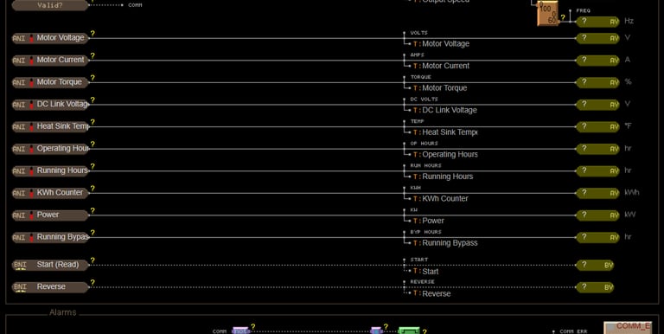This screenshot has width=664, height=334.
Task: Click the VOLTS wire label
Action: [x=418, y=33]
